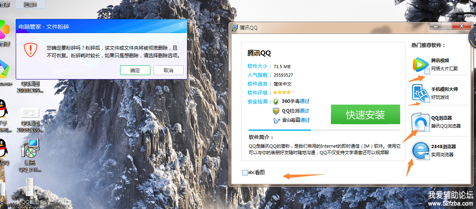This screenshot has width=476, height=209.
Task: Click the QQ penguin icon above the ...QQ label
Action: (x=4, y=148)
